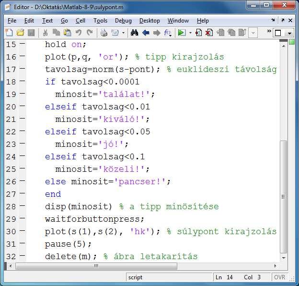299x286 pixels.
Task: Click the insert comment/cell toolbar icon
Action: coord(115,33)
